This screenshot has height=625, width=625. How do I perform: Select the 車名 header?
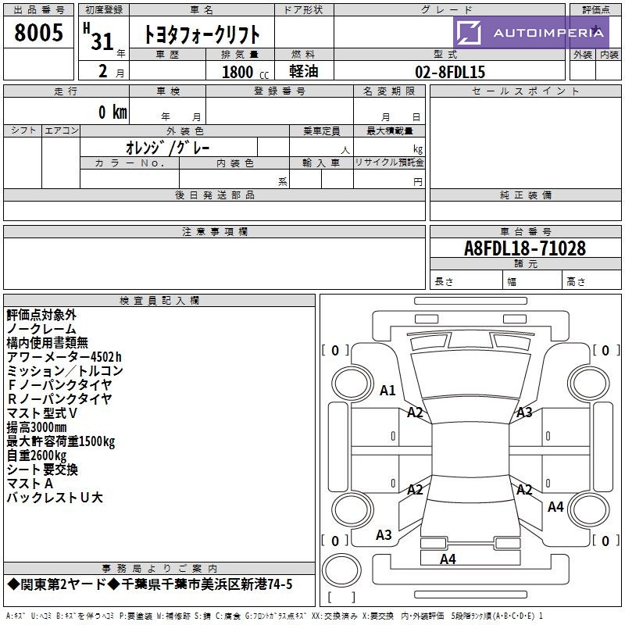click(202, 10)
